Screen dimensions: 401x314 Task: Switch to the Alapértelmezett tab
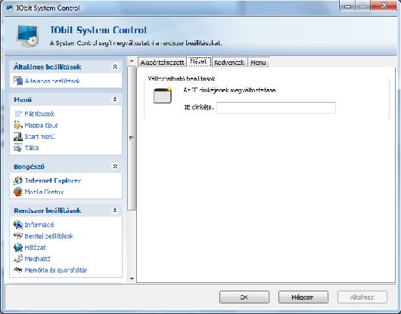(162, 63)
